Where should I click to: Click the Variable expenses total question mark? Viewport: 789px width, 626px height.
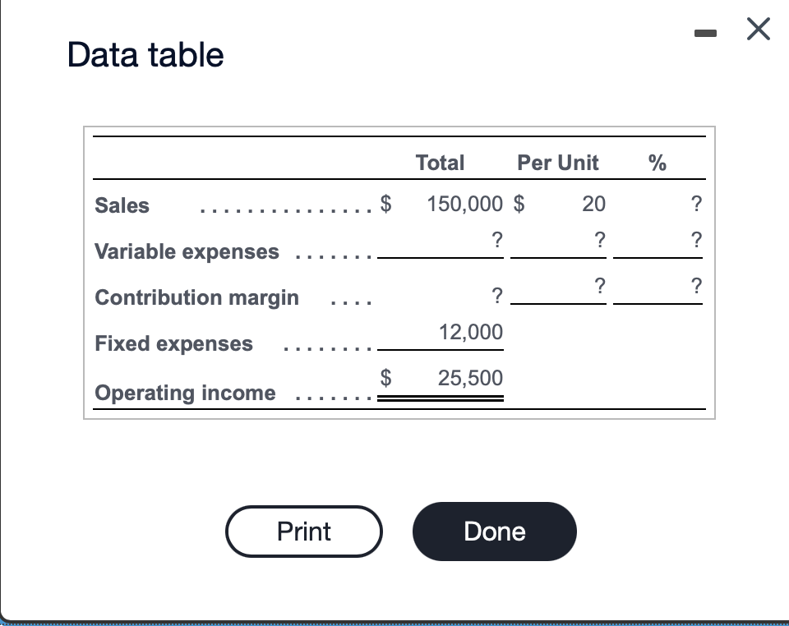point(496,241)
